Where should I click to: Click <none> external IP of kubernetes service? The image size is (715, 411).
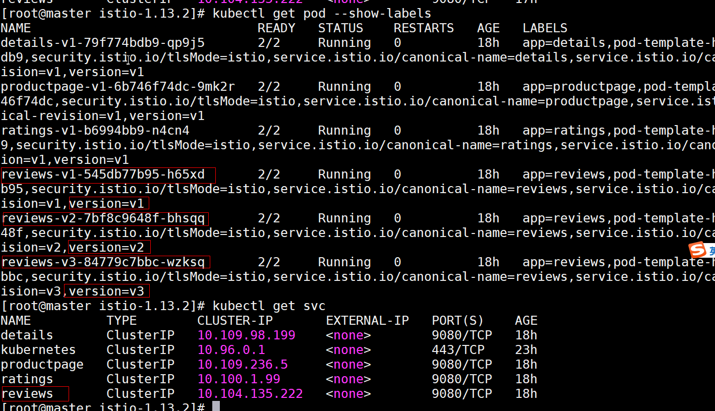(348, 350)
